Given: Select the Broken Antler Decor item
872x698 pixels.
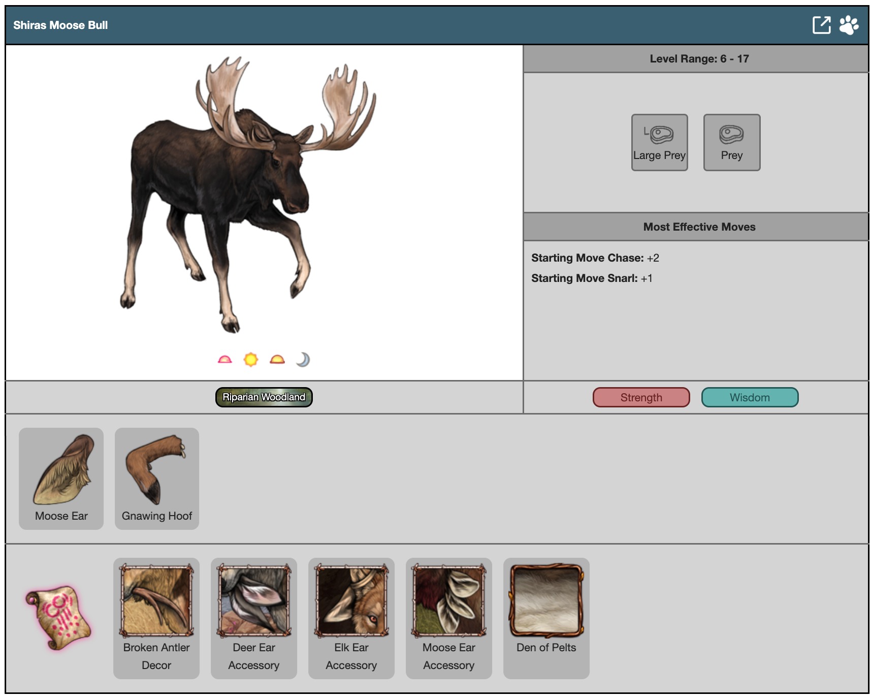Looking at the screenshot, I should (x=156, y=618).
